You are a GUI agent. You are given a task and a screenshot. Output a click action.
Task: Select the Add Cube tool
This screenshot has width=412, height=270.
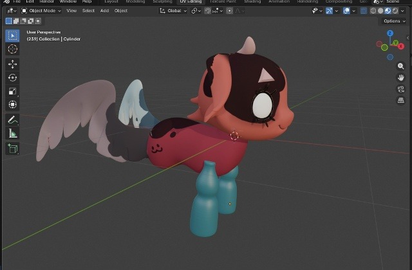point(12,148)
